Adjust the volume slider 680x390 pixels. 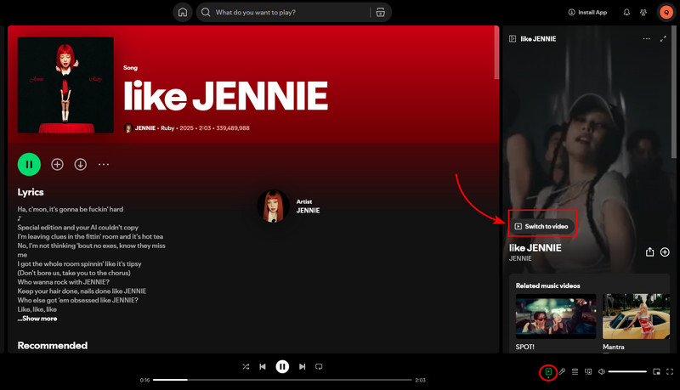[627, 372]
